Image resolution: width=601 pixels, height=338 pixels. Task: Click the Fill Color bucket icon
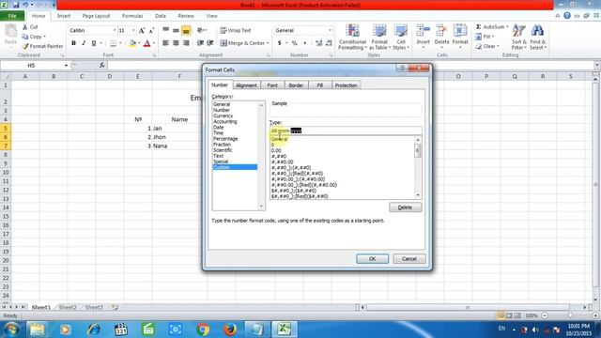[x=132, y=43]
